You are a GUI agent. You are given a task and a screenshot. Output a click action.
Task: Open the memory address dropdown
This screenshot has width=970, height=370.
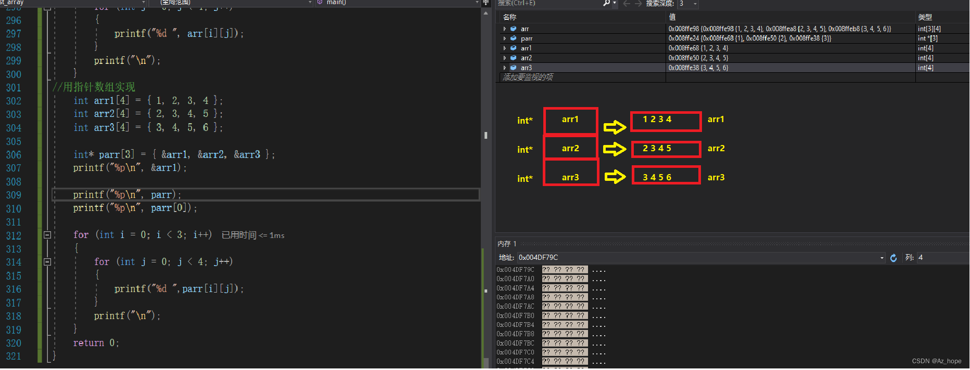(882, 258)
